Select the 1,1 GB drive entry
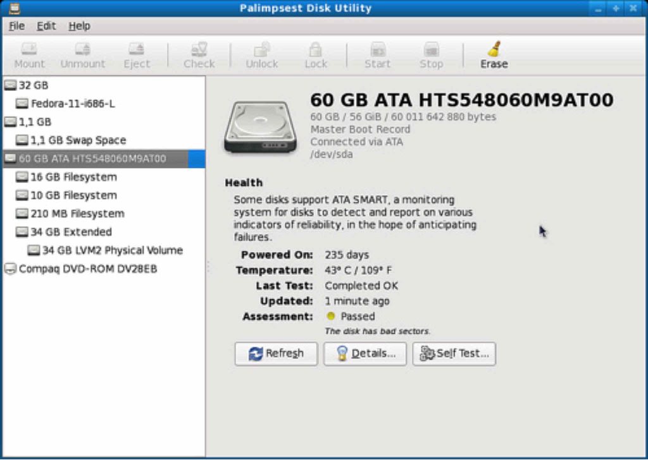The image size is (648, 460). 103,122
